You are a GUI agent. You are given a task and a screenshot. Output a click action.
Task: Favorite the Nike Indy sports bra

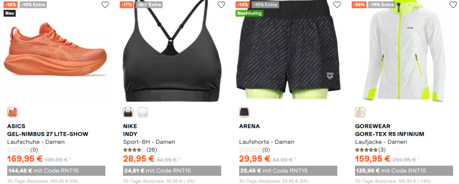(x=221, y=4)
